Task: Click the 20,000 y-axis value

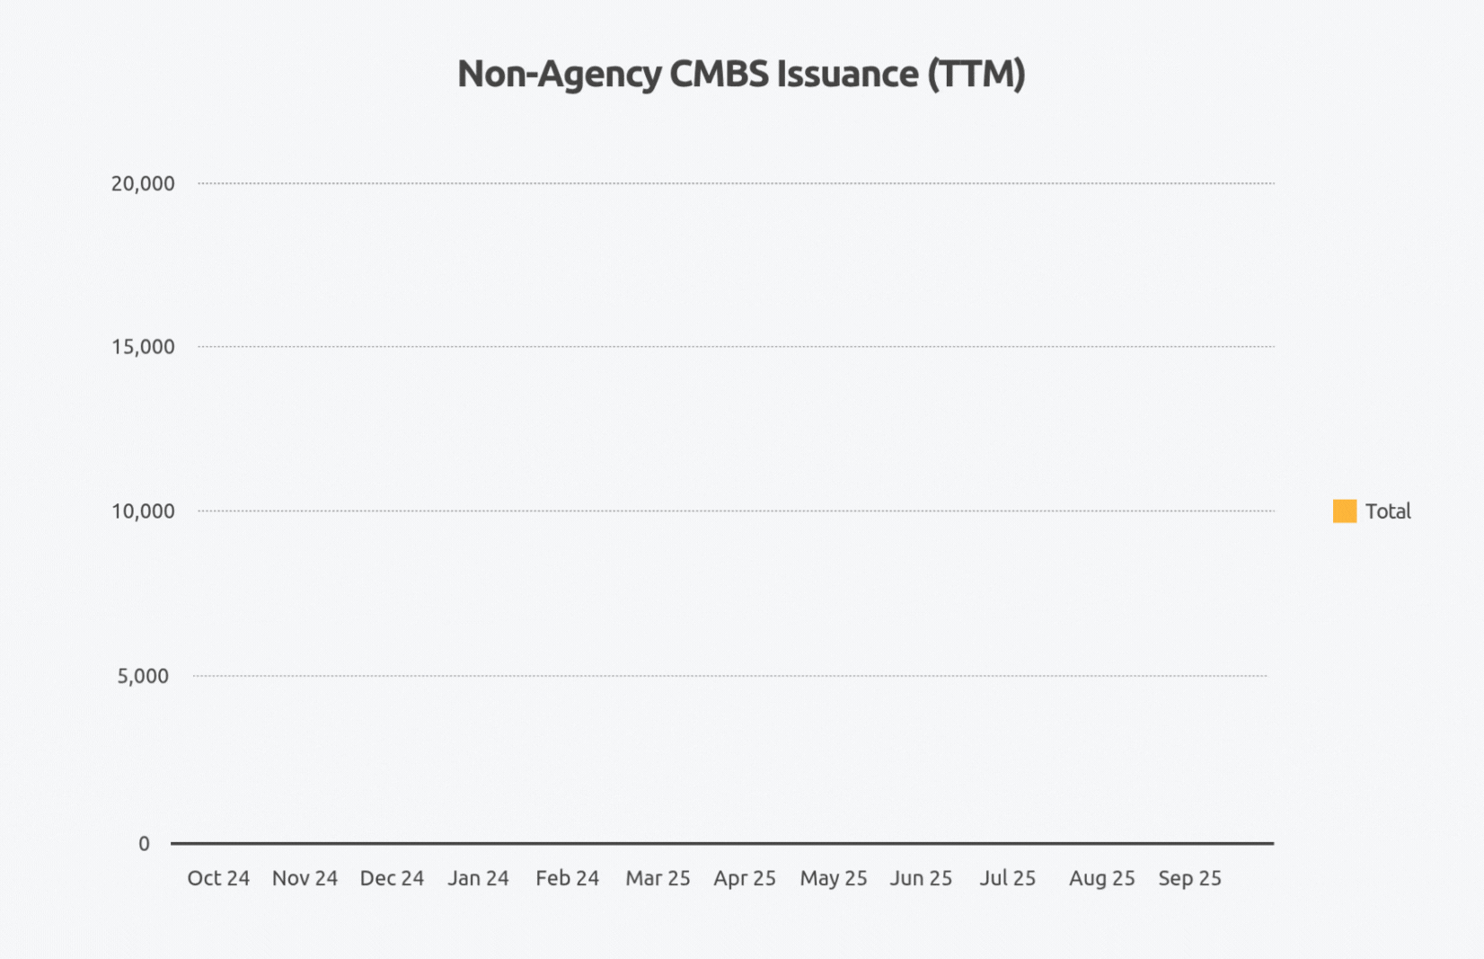Action: tap(143, 184)
